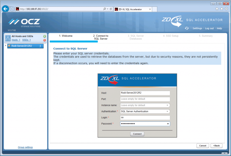This screenshot has height=156, width=231.
Task: Open the SSDs: 1 link
Action: [x=26, y=40]
